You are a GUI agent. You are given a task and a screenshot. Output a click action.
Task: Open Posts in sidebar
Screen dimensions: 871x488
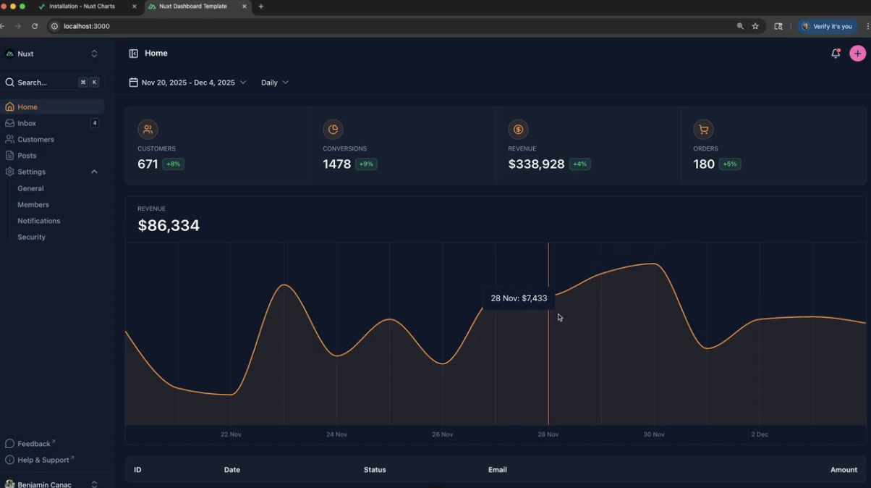[x=53, y=156]
